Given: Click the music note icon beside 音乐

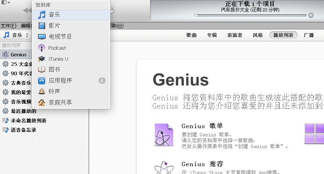Looking at the screenshot, I should point(42,15).
